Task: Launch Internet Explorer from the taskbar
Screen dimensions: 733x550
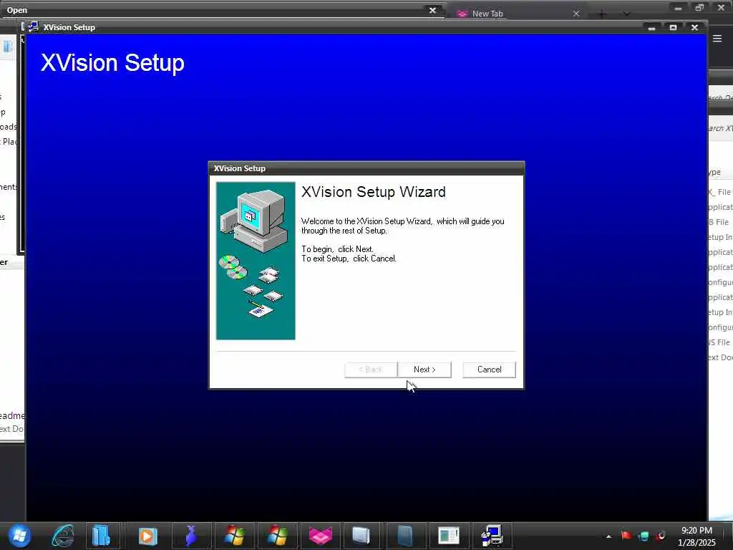Action: [x=63, y=536]
